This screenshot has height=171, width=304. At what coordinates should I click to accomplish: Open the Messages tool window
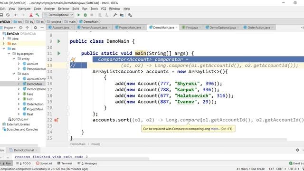click(87, 163)
